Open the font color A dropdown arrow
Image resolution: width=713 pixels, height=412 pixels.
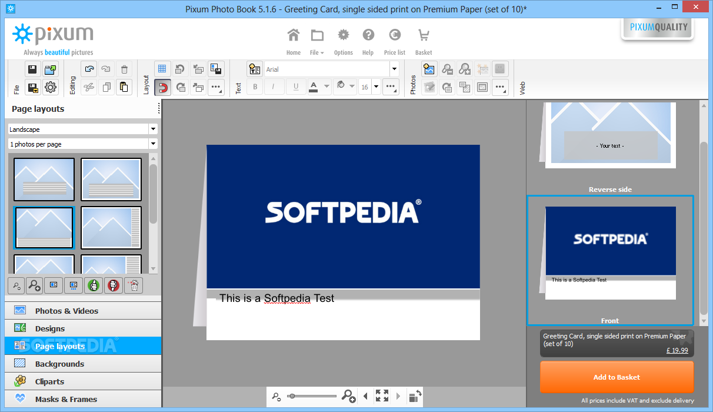click(326, 87)
